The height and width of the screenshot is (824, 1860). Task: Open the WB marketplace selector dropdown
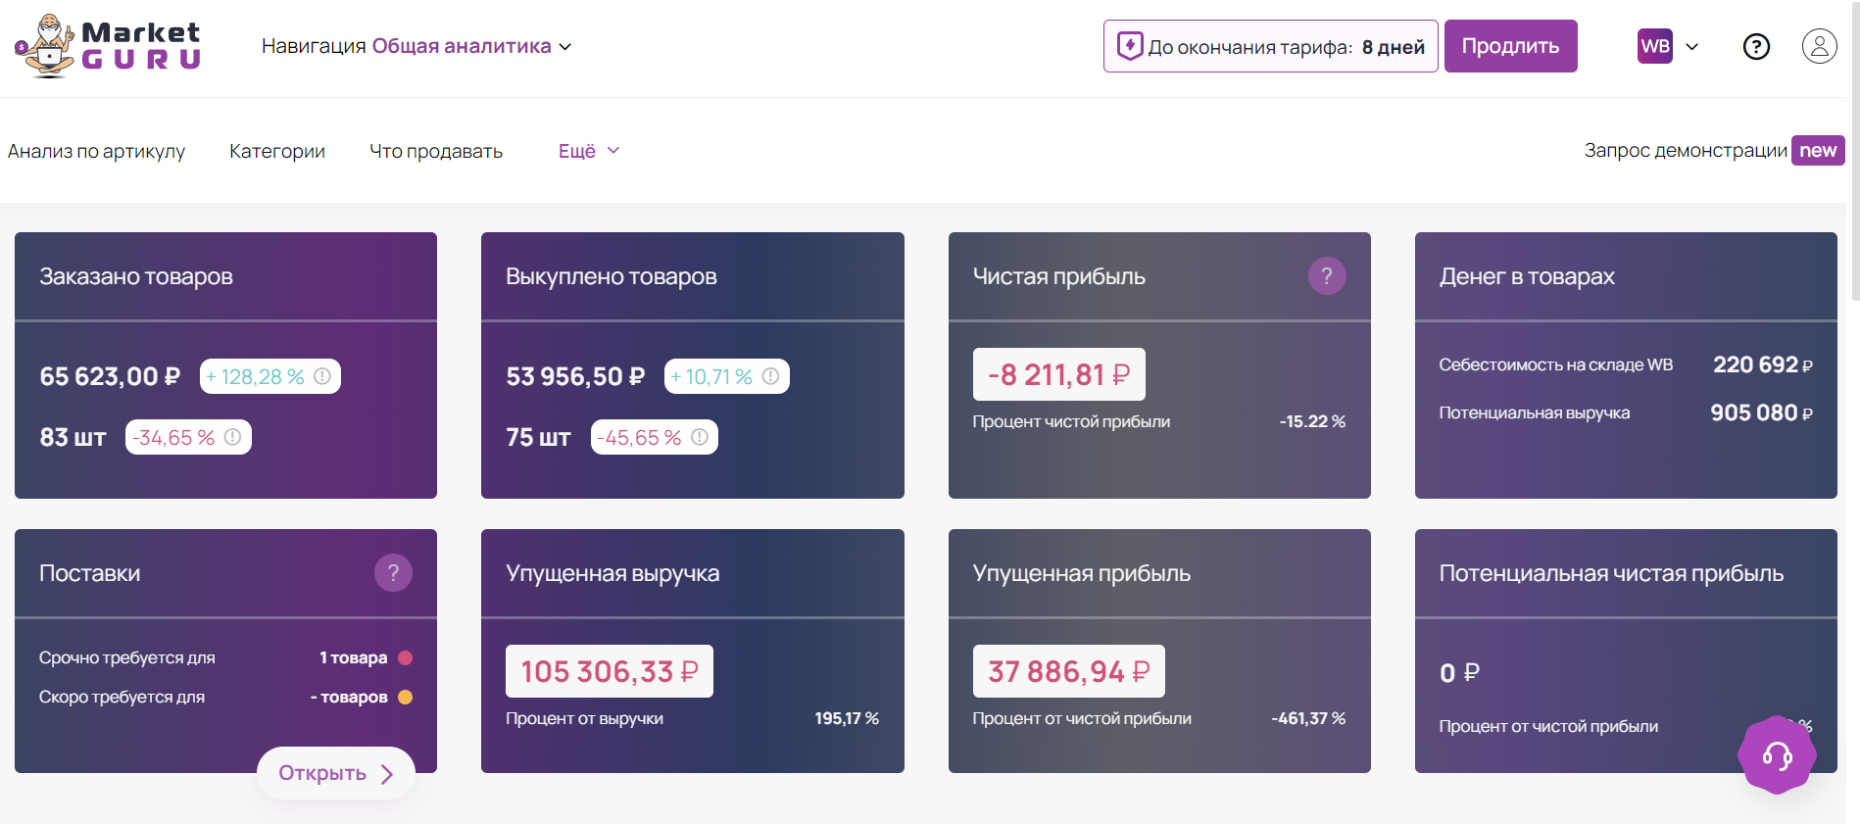point(1668,46)
